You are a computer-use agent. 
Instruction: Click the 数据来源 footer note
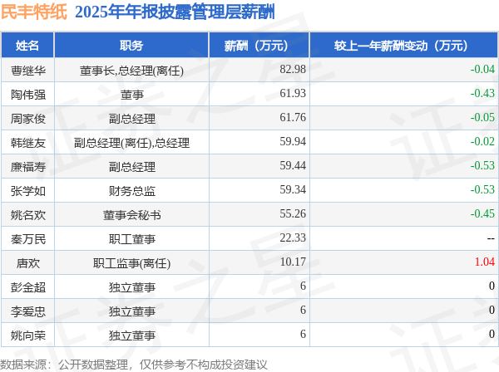pyautogui.click(x=134, y=365)
